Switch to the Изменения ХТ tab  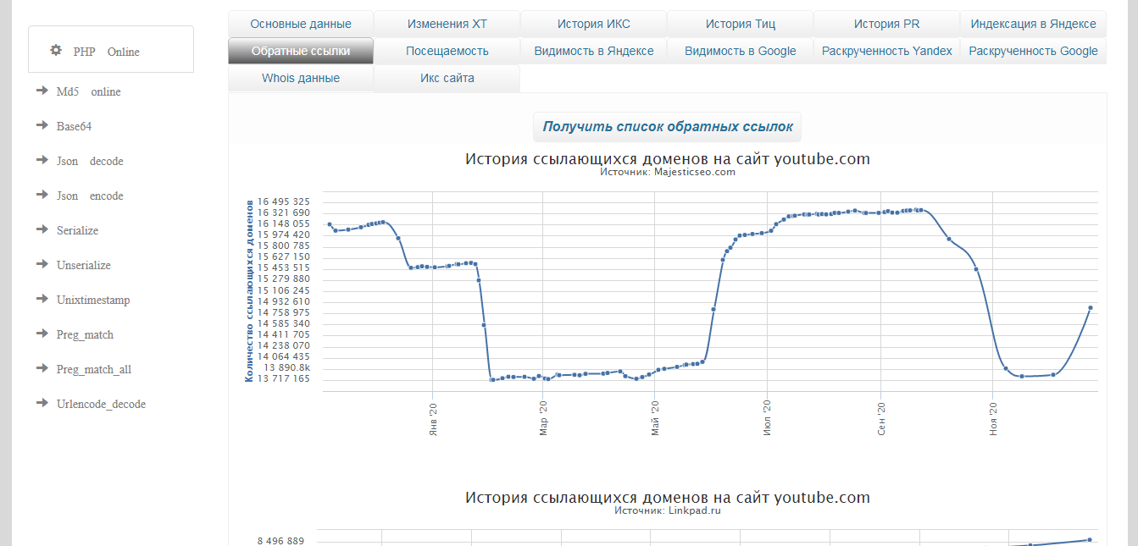pos(447,24)
